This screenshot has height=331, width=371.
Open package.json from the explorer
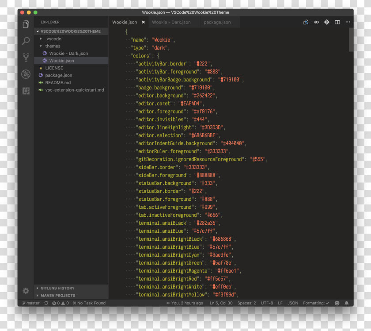71,75
